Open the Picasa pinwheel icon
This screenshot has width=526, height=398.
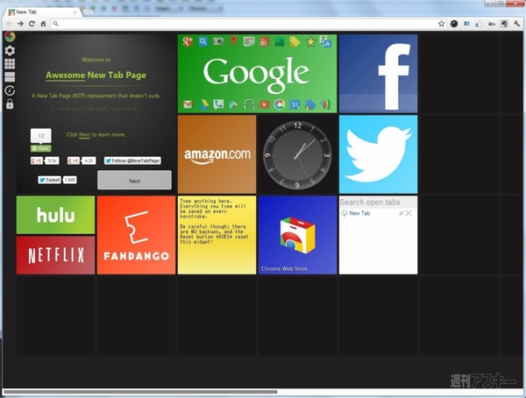(280, 104)
